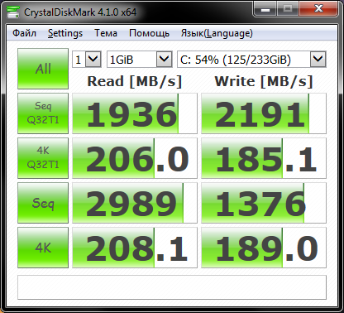Click the Read [MB/s] column header
This screenshot has height=313, width=344.
(x=135, y=81)
